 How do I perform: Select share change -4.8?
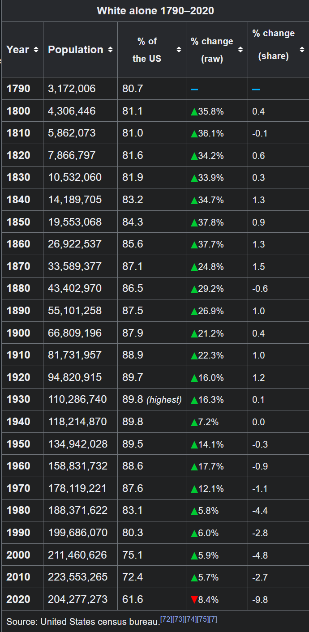coord(260,555)
